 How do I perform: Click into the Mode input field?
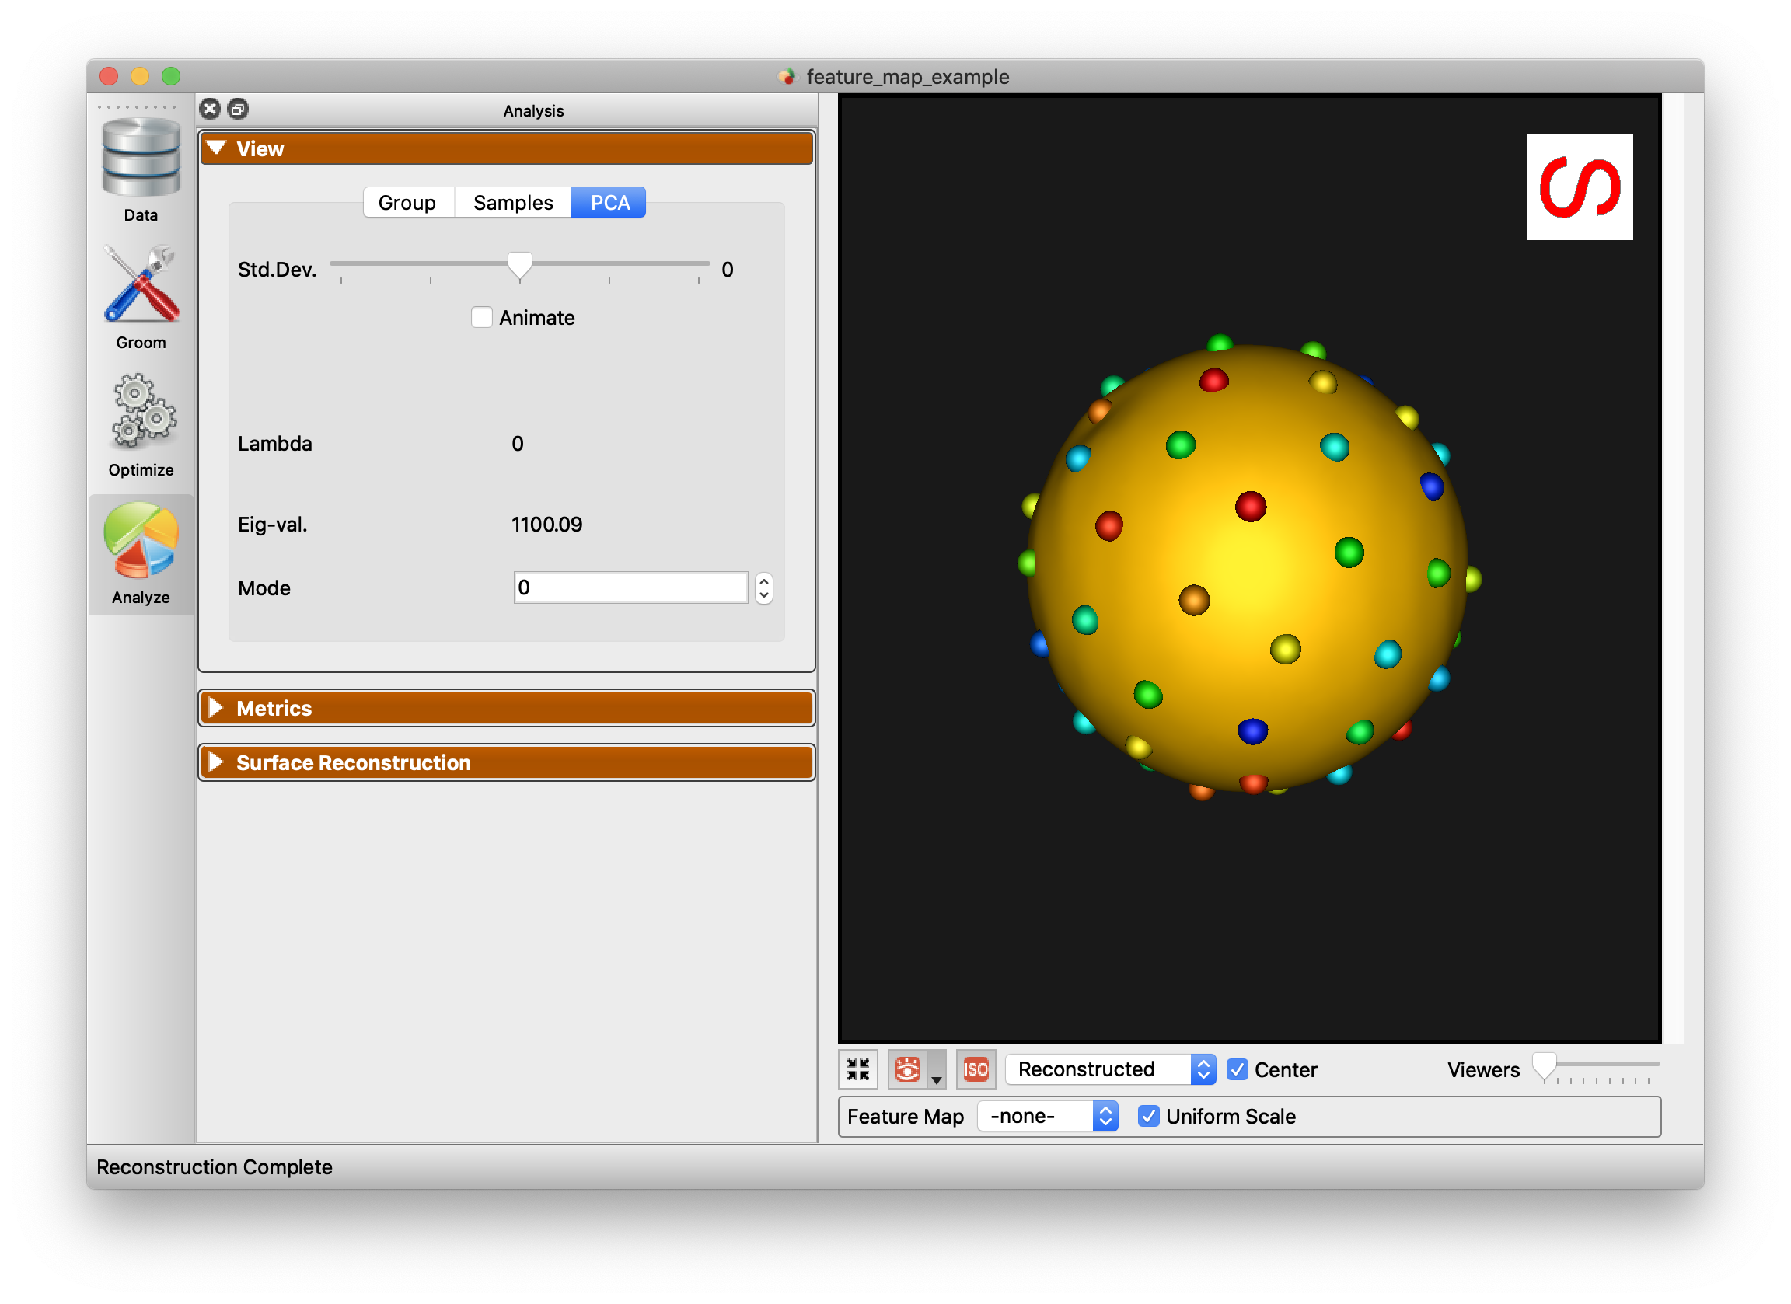(x=630, y=587)
